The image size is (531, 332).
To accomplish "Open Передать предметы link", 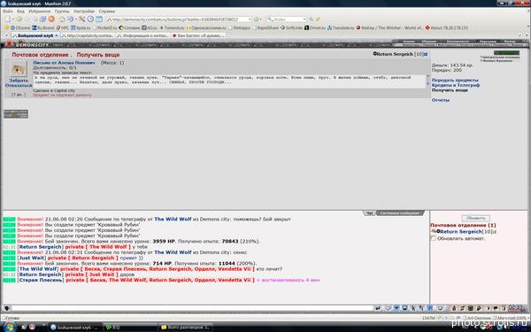I will [455, 81].
